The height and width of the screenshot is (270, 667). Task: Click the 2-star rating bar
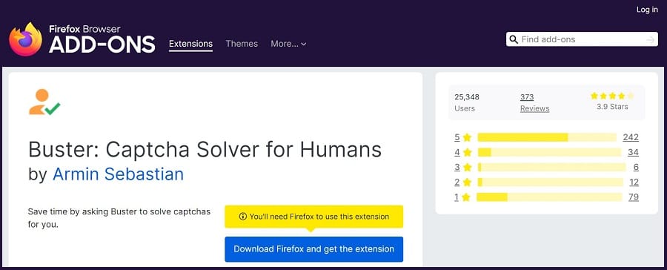tap(550, 182)
